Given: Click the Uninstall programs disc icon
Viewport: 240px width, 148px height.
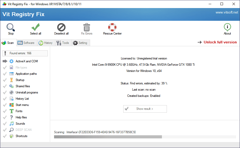Looking at the screenshot, I should pyautogui.click(x=11, y=92).
